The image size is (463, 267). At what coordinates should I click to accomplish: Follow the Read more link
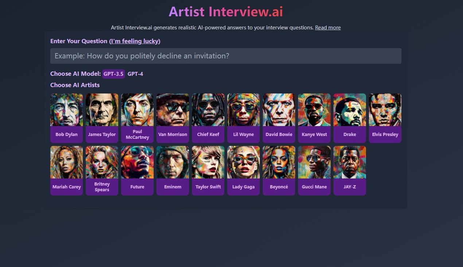tap(327, 27)
